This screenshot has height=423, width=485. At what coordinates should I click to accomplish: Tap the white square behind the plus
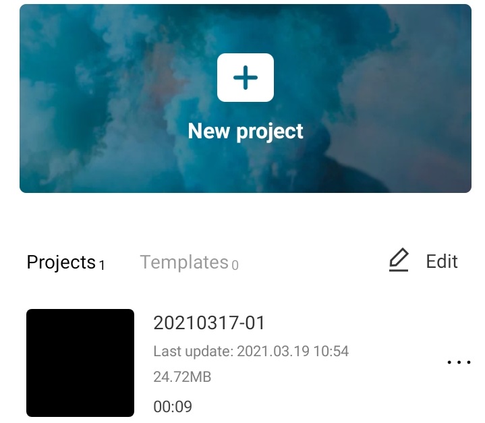tap(246, 78)
